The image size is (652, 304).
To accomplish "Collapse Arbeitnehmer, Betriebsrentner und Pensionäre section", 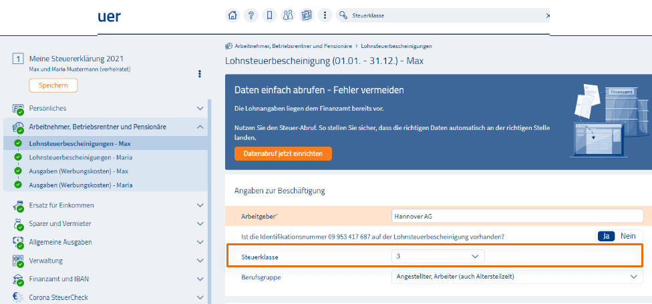I will [199, 127].
